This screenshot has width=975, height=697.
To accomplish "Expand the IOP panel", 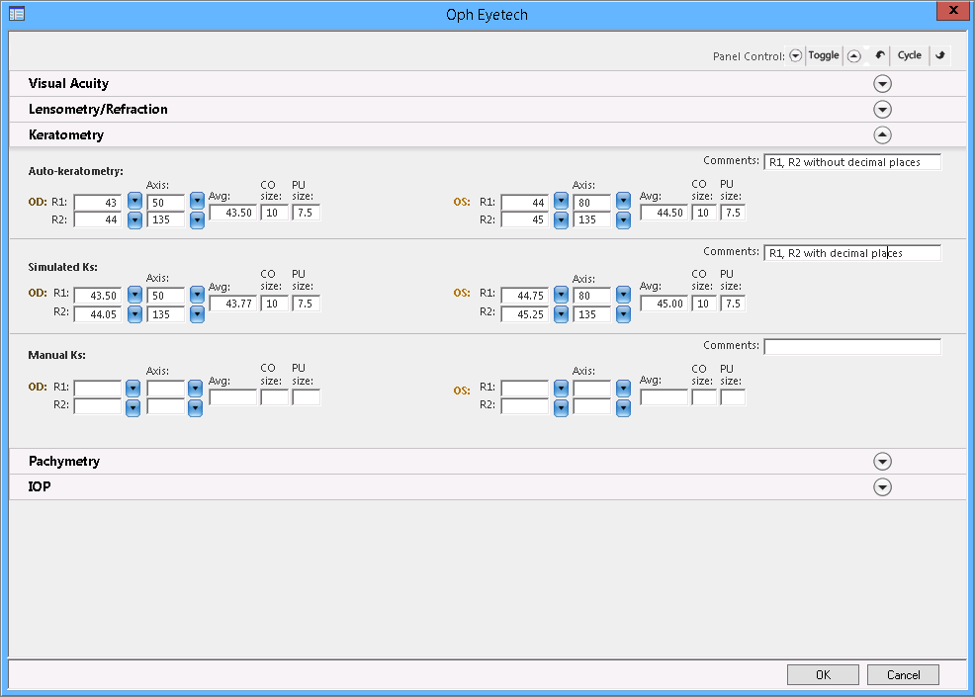I will pos(882,486).
